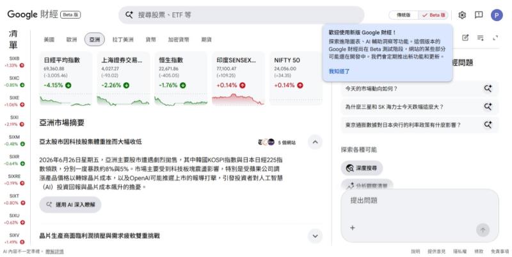Click headline 晶片生產商面臨利潤擠壓與需求疲軟雙重挑戰

tap(100, 236)
